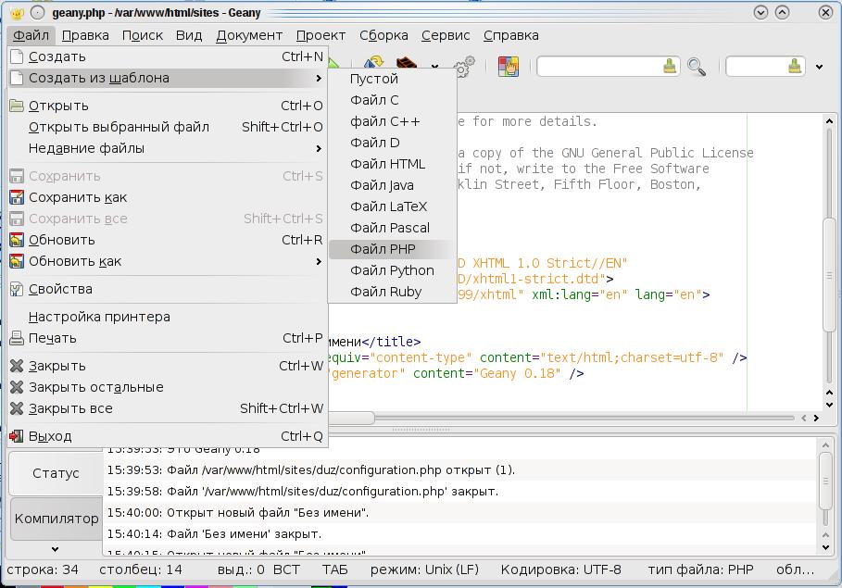842x588 pixels.
Task: Expand the Недавние файлы submenu arrow
Action: click(x=319, y=148)
